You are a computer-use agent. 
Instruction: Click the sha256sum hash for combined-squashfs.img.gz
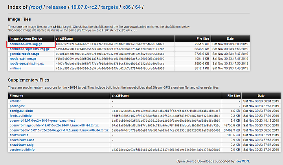click(110, 49)
